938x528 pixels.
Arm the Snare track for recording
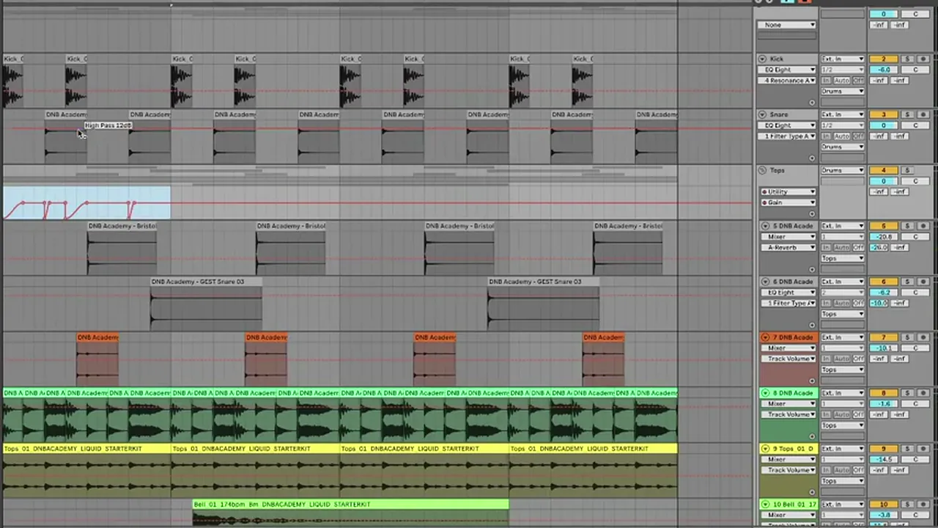923,114
